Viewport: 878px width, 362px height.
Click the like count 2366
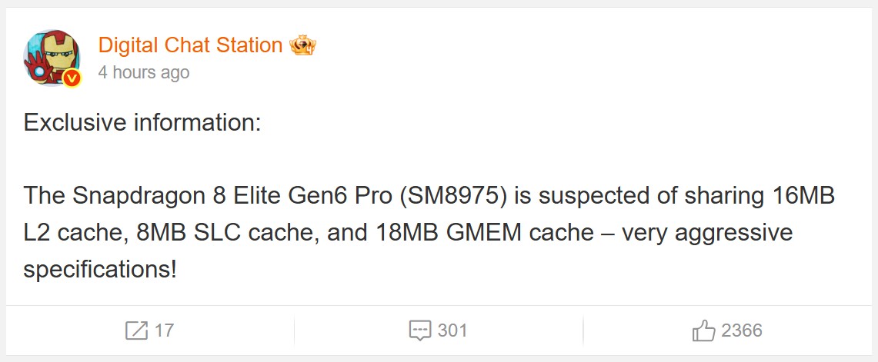[742, 331]
